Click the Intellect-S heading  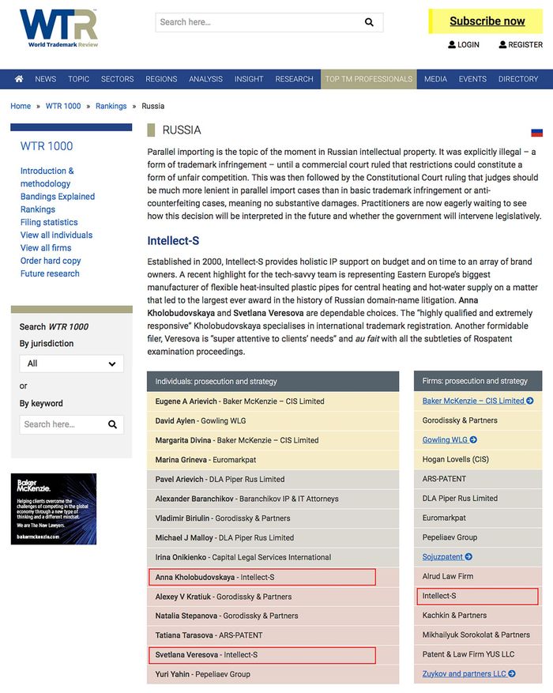pyautogui.click(x=173, y=241)
